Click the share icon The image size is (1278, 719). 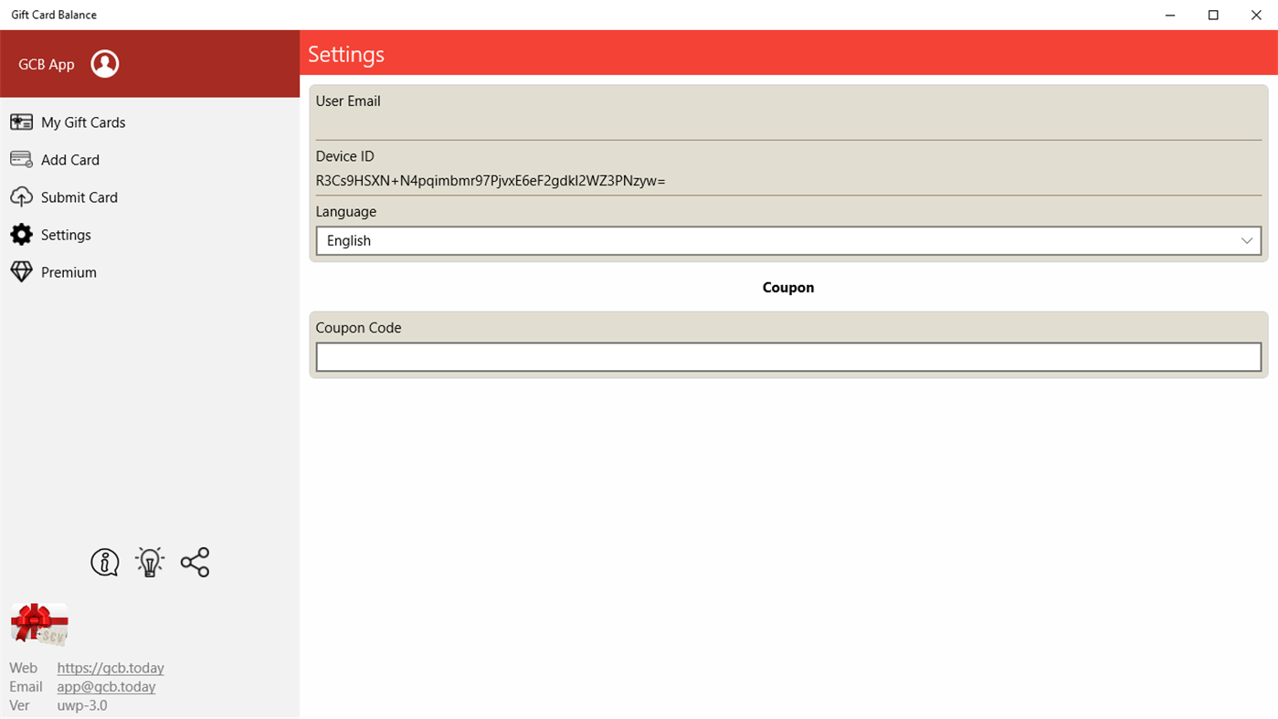(x=194, y=562)
